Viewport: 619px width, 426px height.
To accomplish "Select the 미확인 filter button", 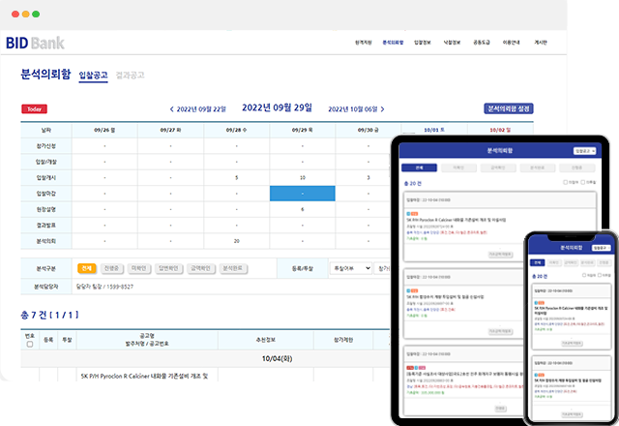I will pos(138,268).
